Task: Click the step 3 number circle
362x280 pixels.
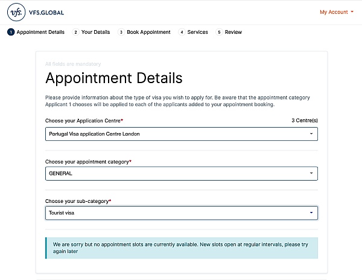Action: pos(121,32)
